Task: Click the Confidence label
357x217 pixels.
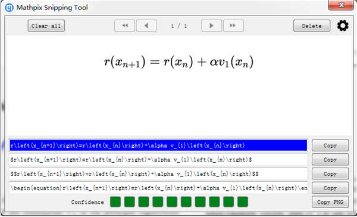Action: click(x=87, y=202)
